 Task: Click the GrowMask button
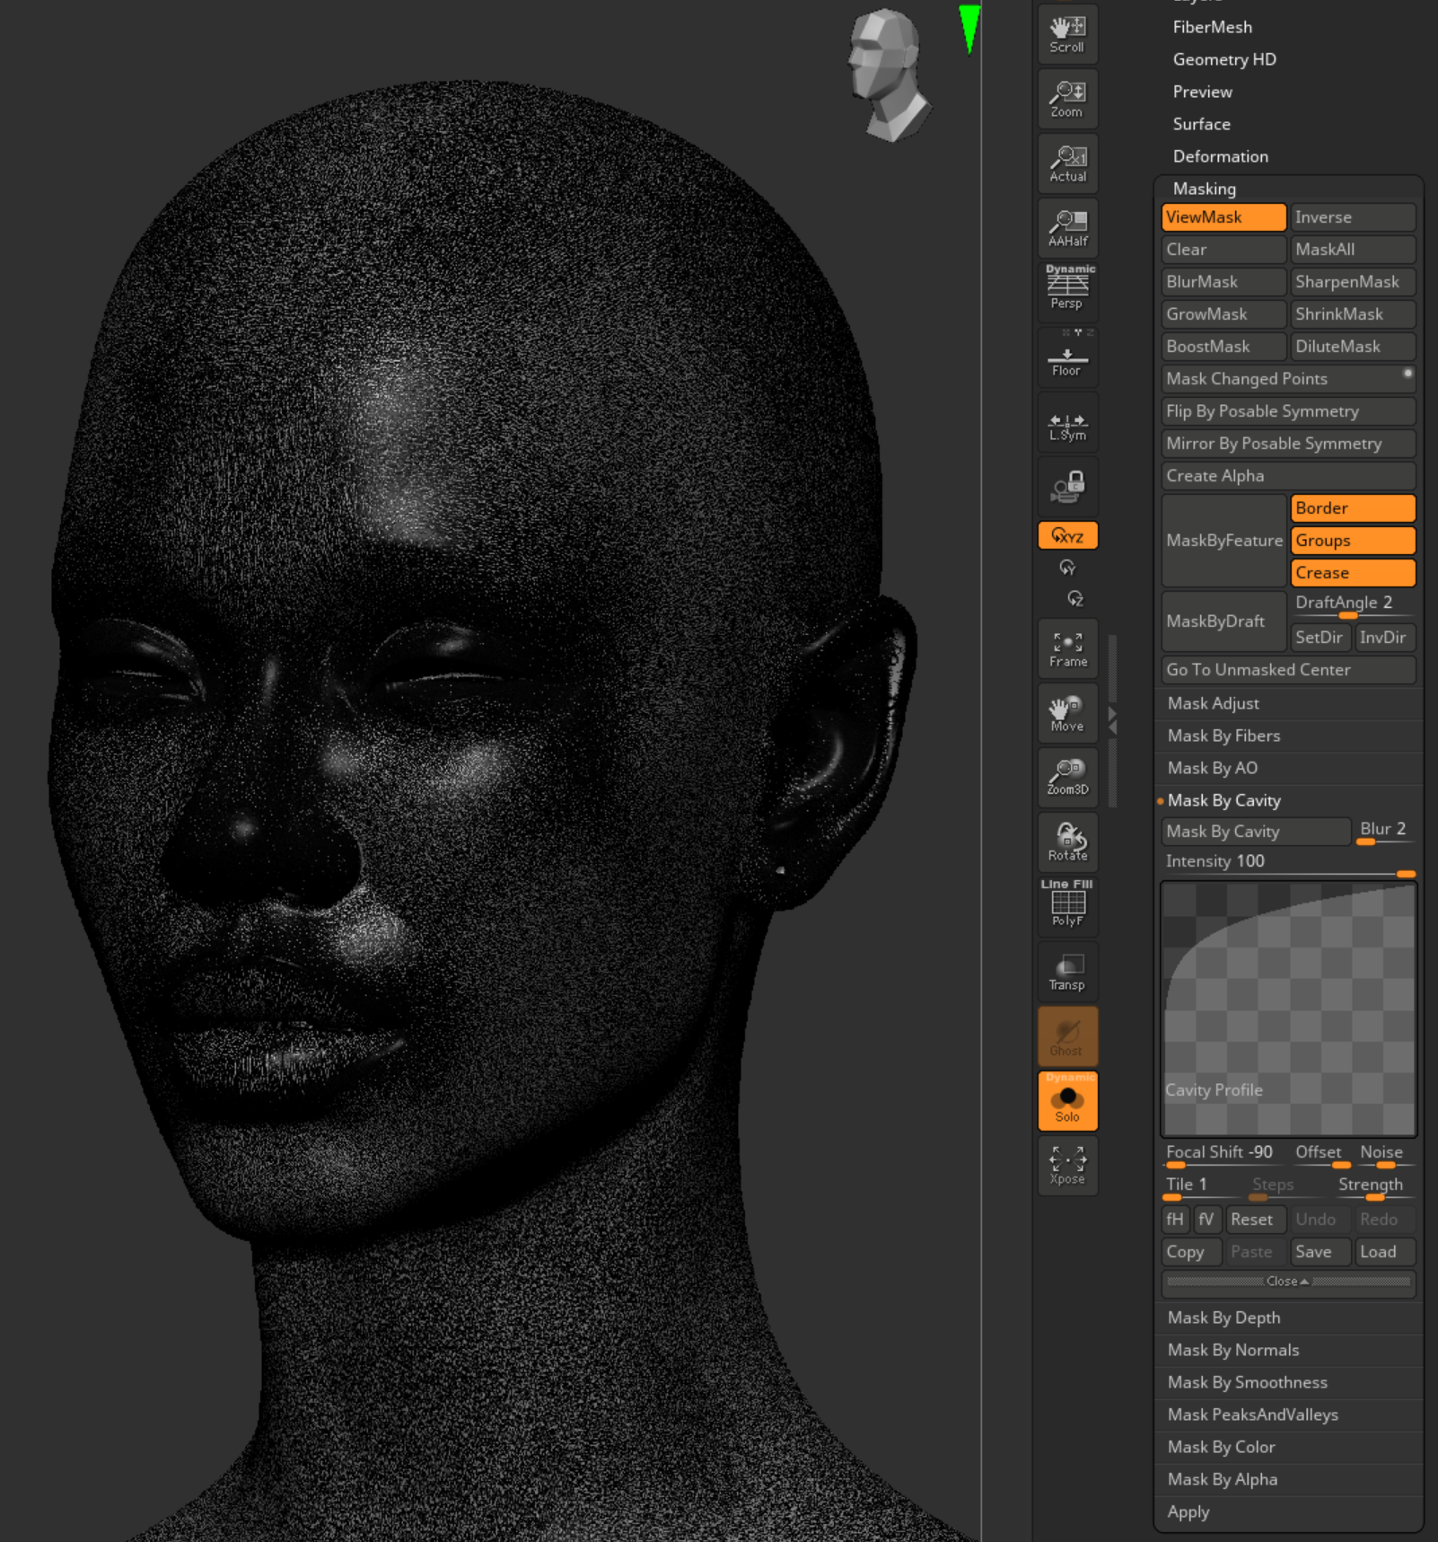1223,314
